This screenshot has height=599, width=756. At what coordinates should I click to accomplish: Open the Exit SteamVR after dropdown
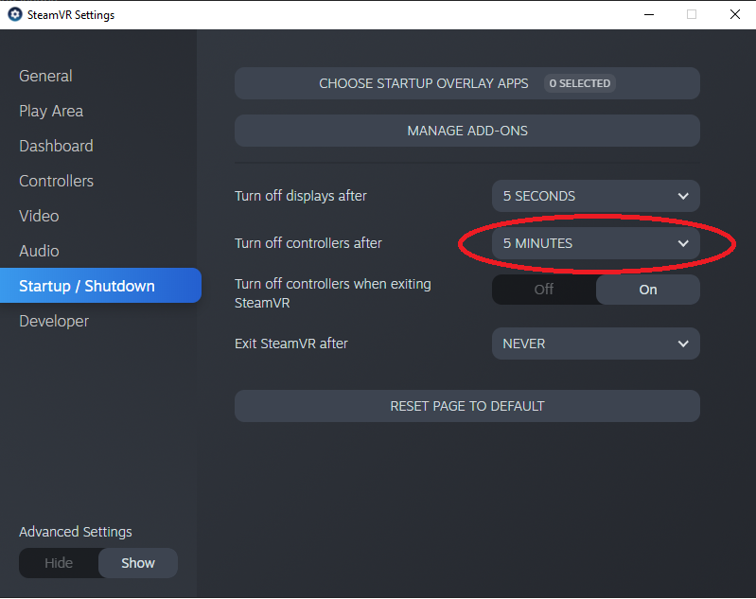(x=595, y=344)
